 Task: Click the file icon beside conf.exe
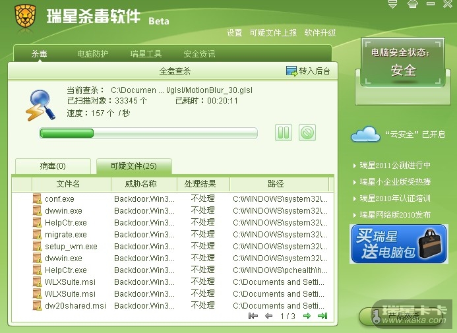[37, 198]
